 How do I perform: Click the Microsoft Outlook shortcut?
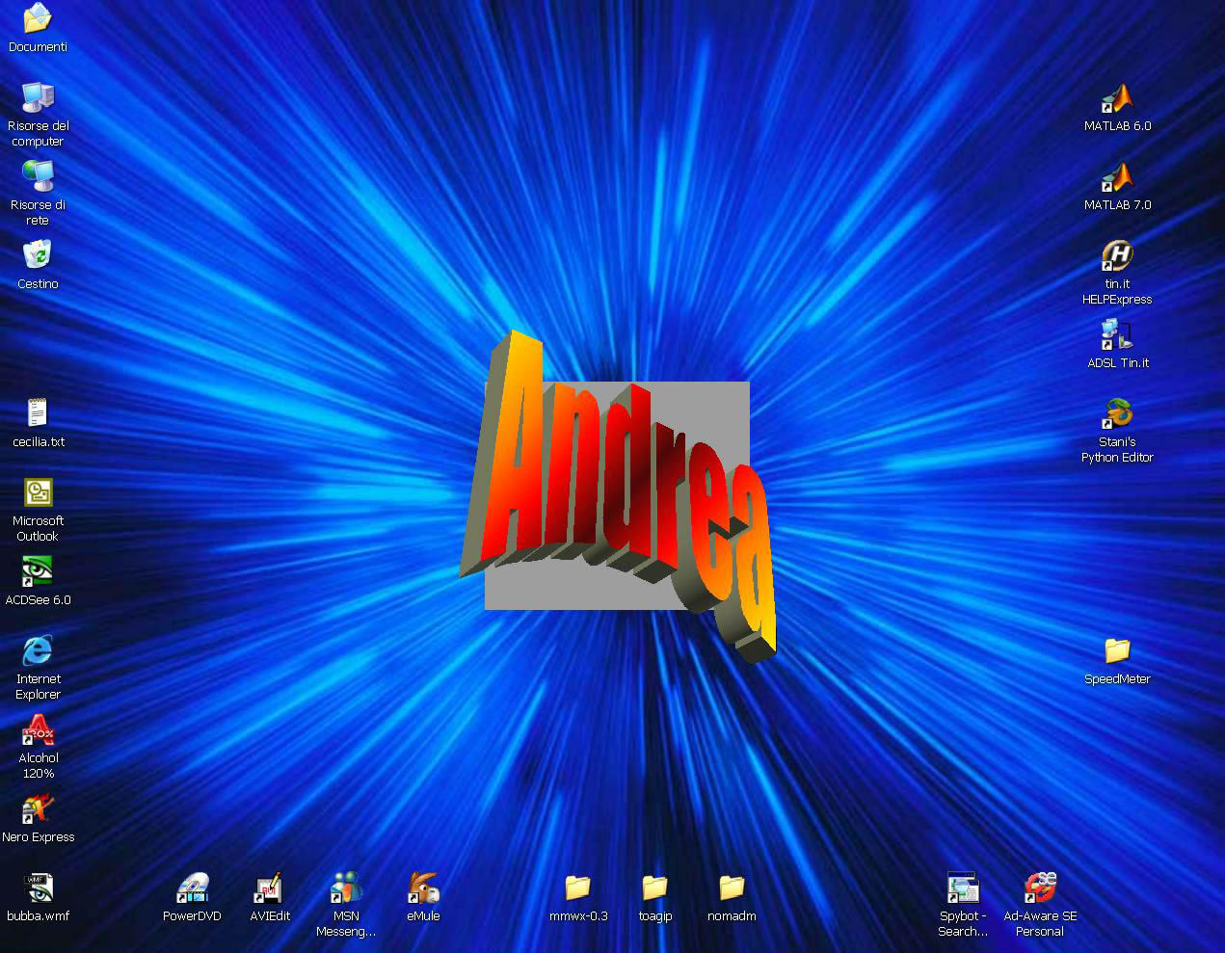(38, 493)
